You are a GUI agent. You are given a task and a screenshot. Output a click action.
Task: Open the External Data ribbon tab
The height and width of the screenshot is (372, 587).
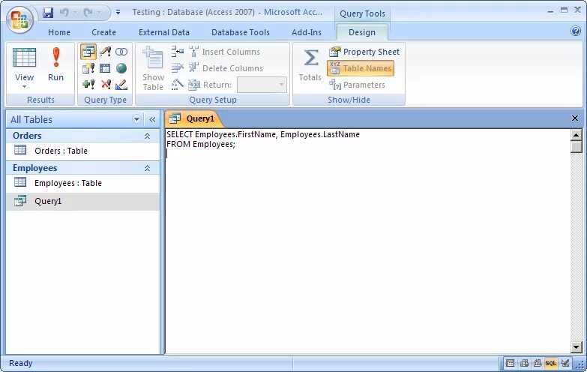click(164, 32)
